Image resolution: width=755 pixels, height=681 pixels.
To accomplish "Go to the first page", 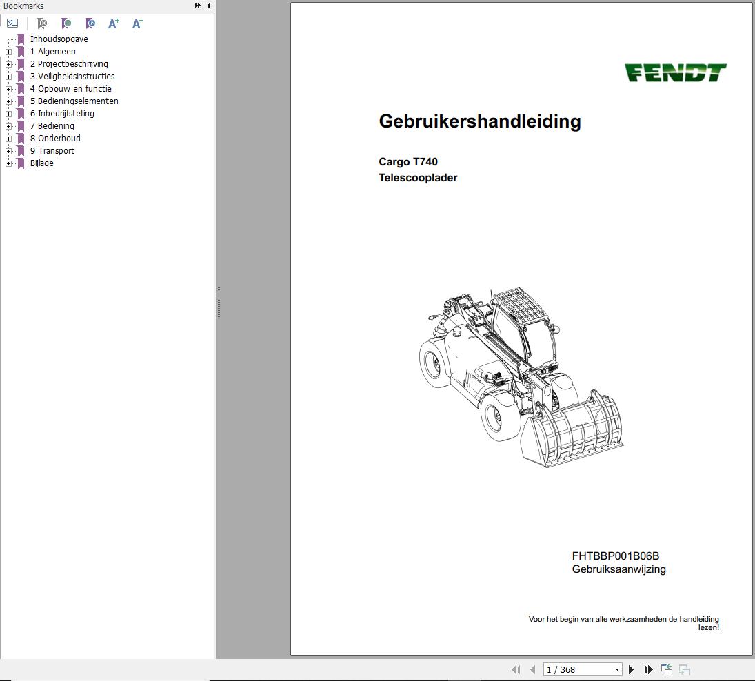I will (x=516, y=669).
